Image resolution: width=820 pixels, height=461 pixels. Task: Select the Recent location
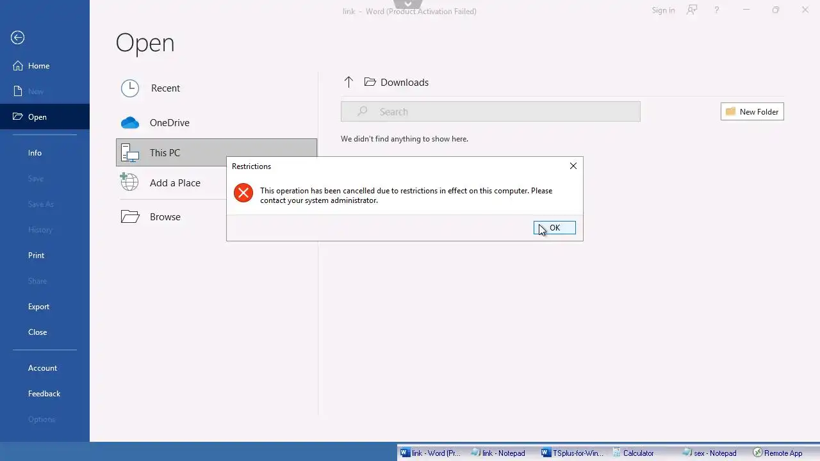point(217,88)
